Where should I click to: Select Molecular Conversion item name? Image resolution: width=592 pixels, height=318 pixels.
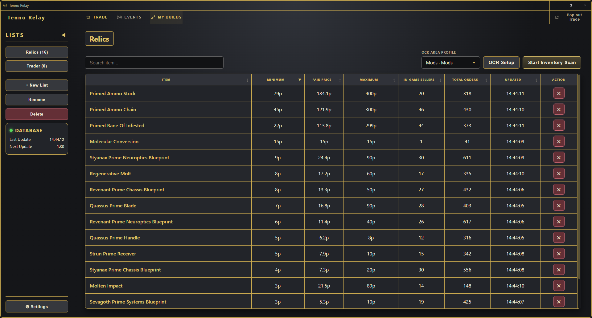point(114,141)
